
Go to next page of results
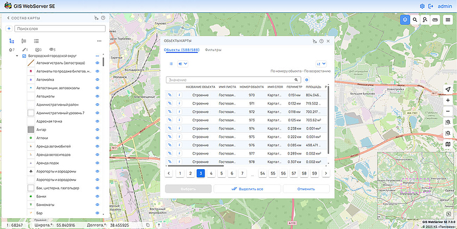(x=325, y=173)
